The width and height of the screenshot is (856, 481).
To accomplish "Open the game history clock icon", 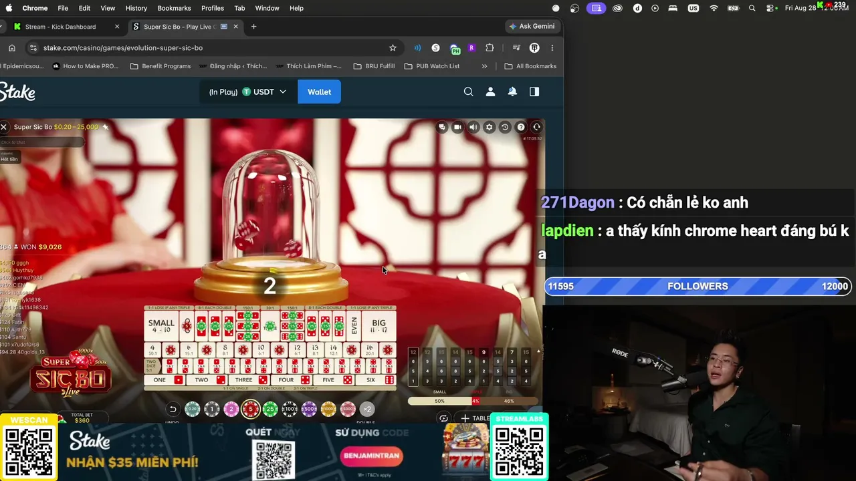I will pos(505,127).
